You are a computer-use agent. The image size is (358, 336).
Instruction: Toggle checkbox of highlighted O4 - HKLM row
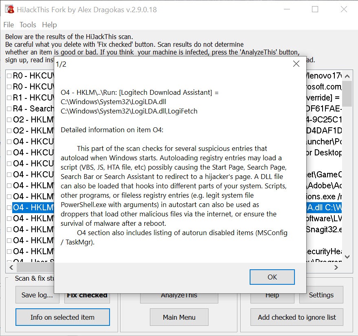9,207
